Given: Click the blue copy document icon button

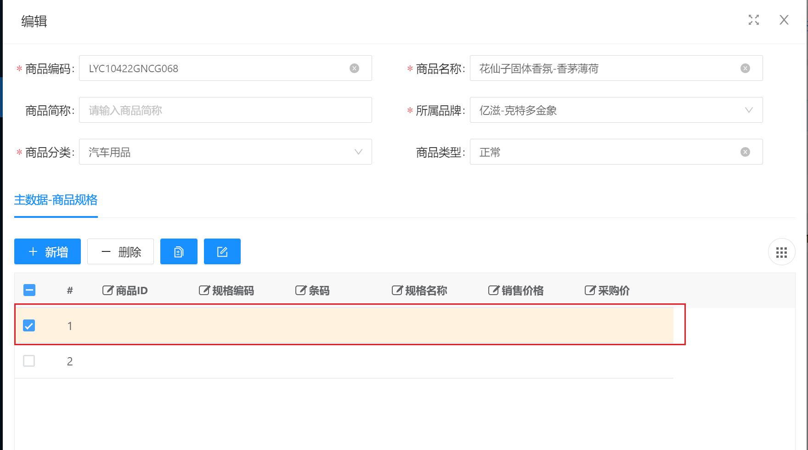Looking at the screenshot, I should [x=179, y=251].
